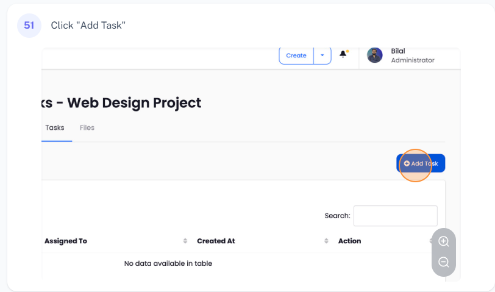Select the Assigned To column header
Viewport: 495px width, 292px height.
(66, 241)
